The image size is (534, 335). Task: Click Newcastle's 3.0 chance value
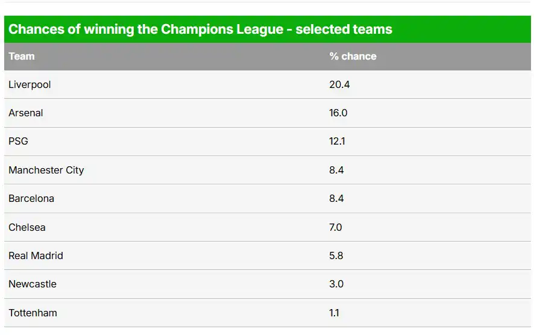(336, 284)
